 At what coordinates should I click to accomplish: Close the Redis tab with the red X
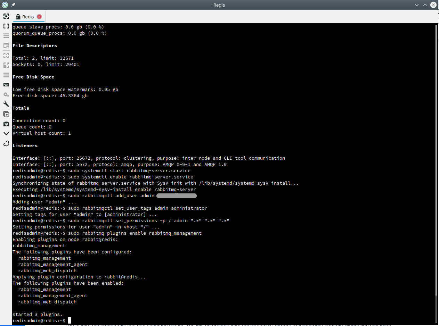click(x=39, y=17)
